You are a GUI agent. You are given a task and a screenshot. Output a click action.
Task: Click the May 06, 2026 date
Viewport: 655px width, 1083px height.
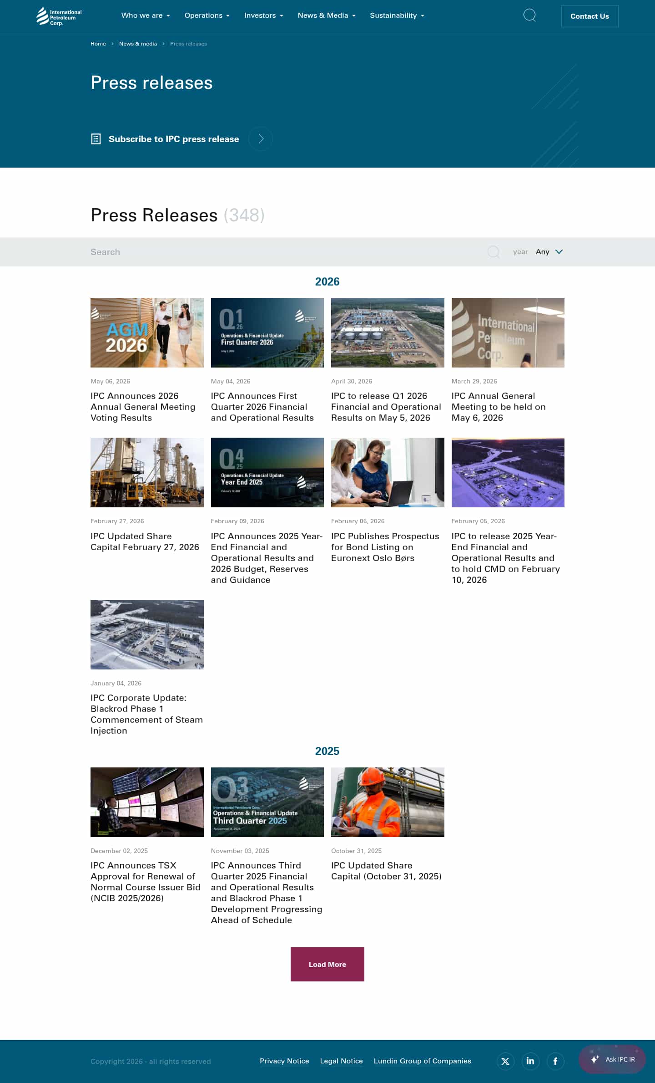pos(110,381)
